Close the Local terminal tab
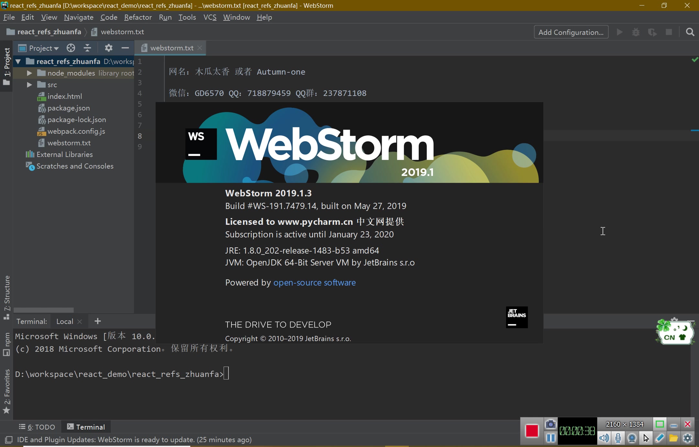699x447 pixels. click(80, 322)
